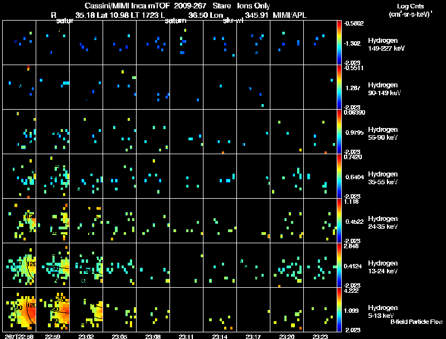Screen dimensions: 446x339
Task: Select the colorbar maximum value -0.5802
Action: pyautogui.click(x=353, y=23)
